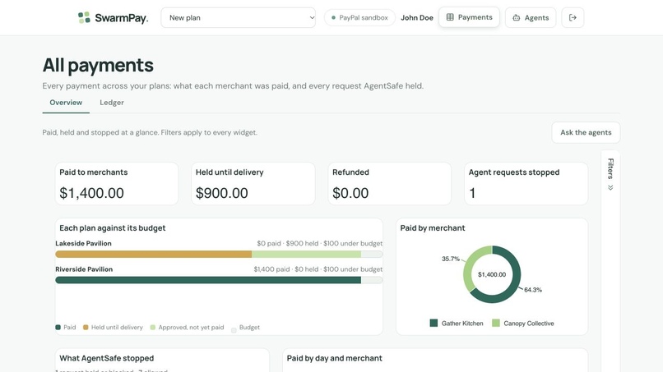Click the SwarmPay logo icon
This screenshot has width=663, height=372.
click(84, 18)
